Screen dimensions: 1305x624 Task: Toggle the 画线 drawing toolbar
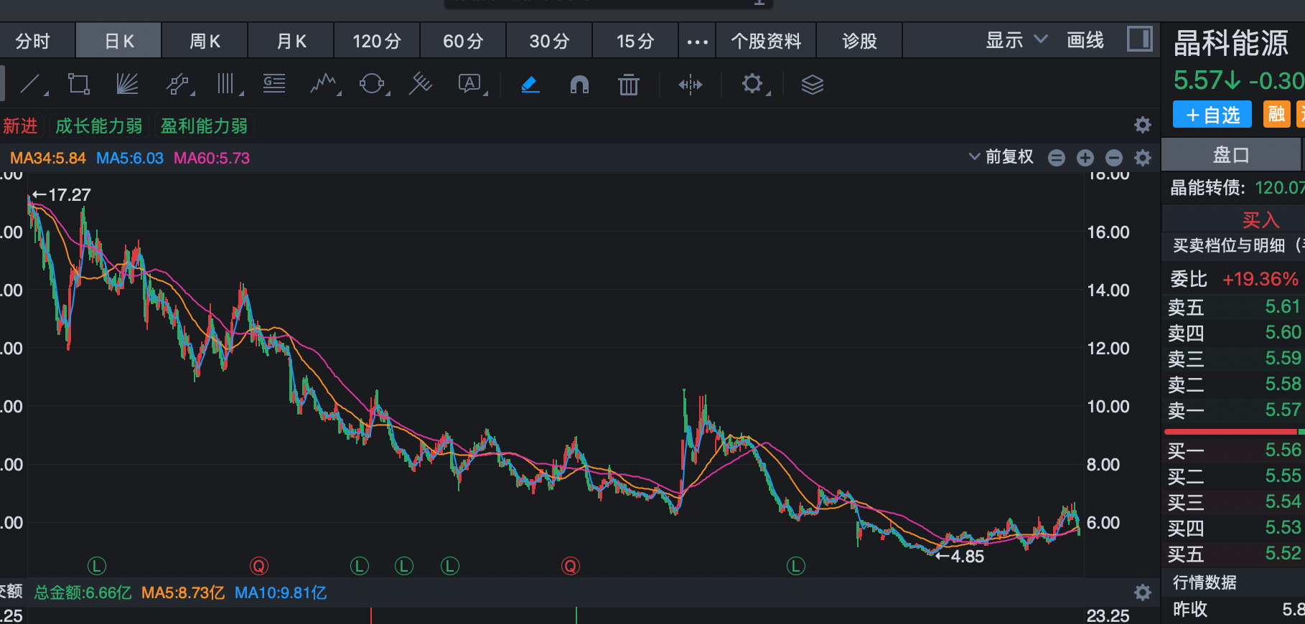point(1085,40)
